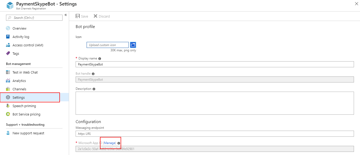The image size is (360, 155).
Task: Click the Access control (IAM) people icon
Action: coord(8,45)
